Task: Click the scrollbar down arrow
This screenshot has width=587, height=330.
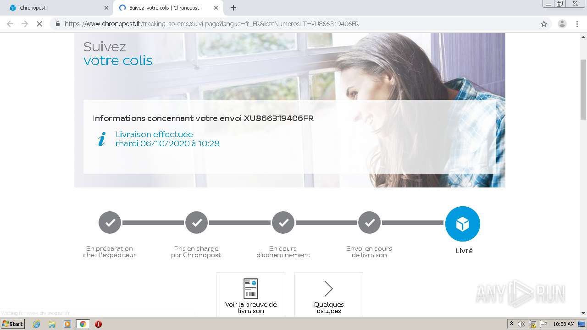Action: click(583, 313)
